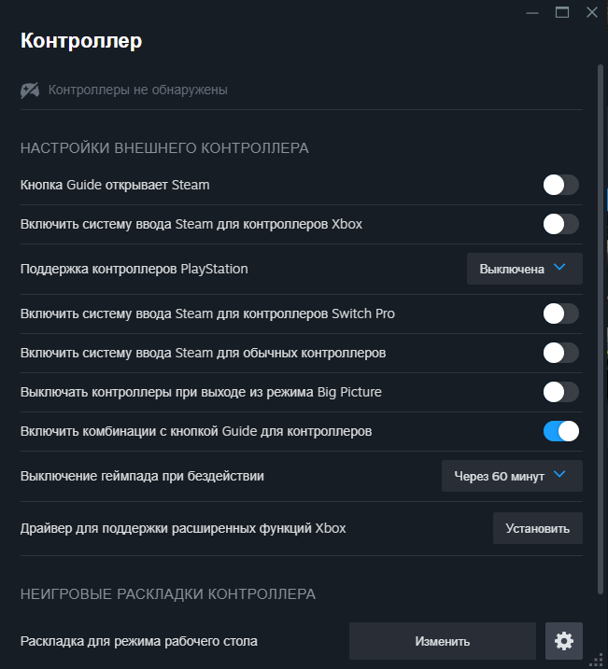Expand the 'Через 60 минут' idle timeout dropdown
Screen dimensions: 608x669
tap(512, 476)
